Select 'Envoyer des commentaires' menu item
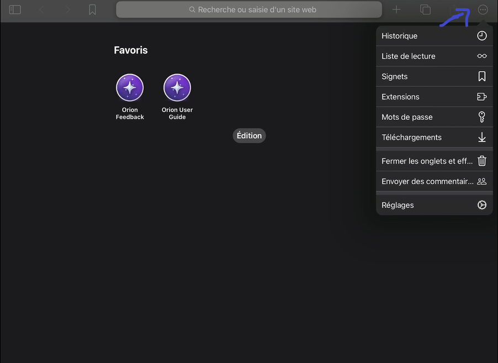Viewport: 498px width, 363px height. [x=434, y=181]
